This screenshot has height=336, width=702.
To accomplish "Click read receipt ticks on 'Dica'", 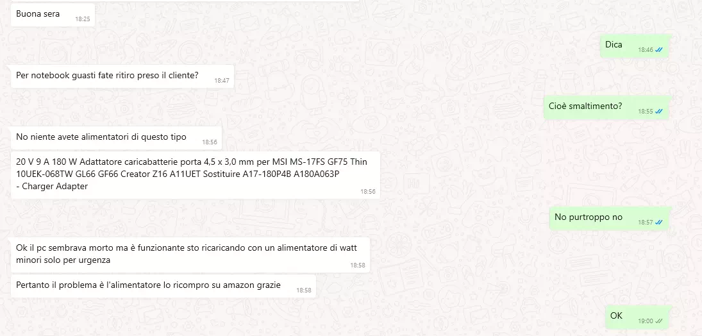I will pyautogui.click(x=658, y=50).
